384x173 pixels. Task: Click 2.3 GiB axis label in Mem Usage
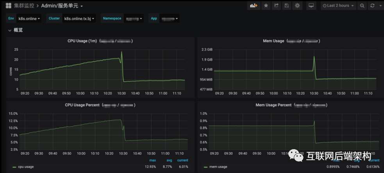207,50
